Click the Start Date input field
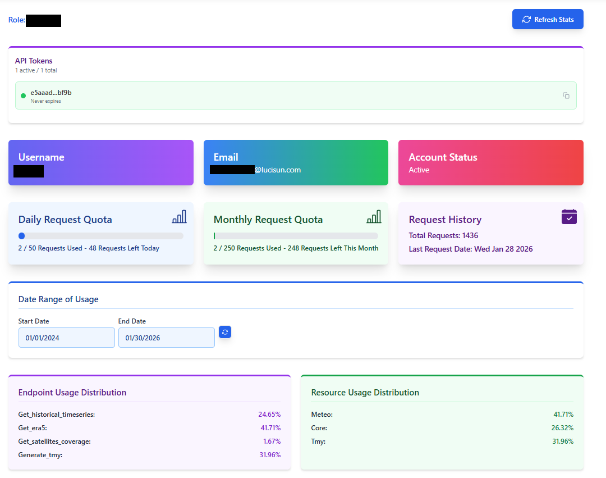Screen dimensions: 606x478 pyautogui.click(x=66, y=338)
